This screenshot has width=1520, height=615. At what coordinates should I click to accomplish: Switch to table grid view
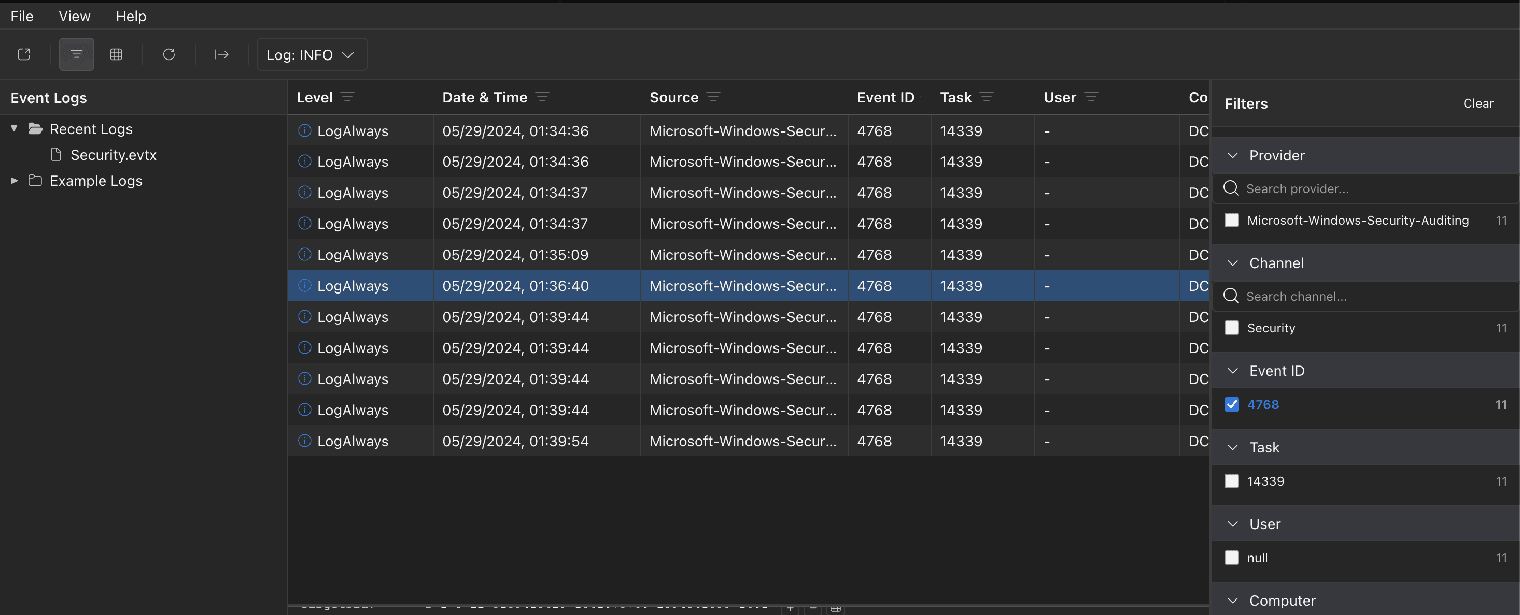(x=116, y=54)
